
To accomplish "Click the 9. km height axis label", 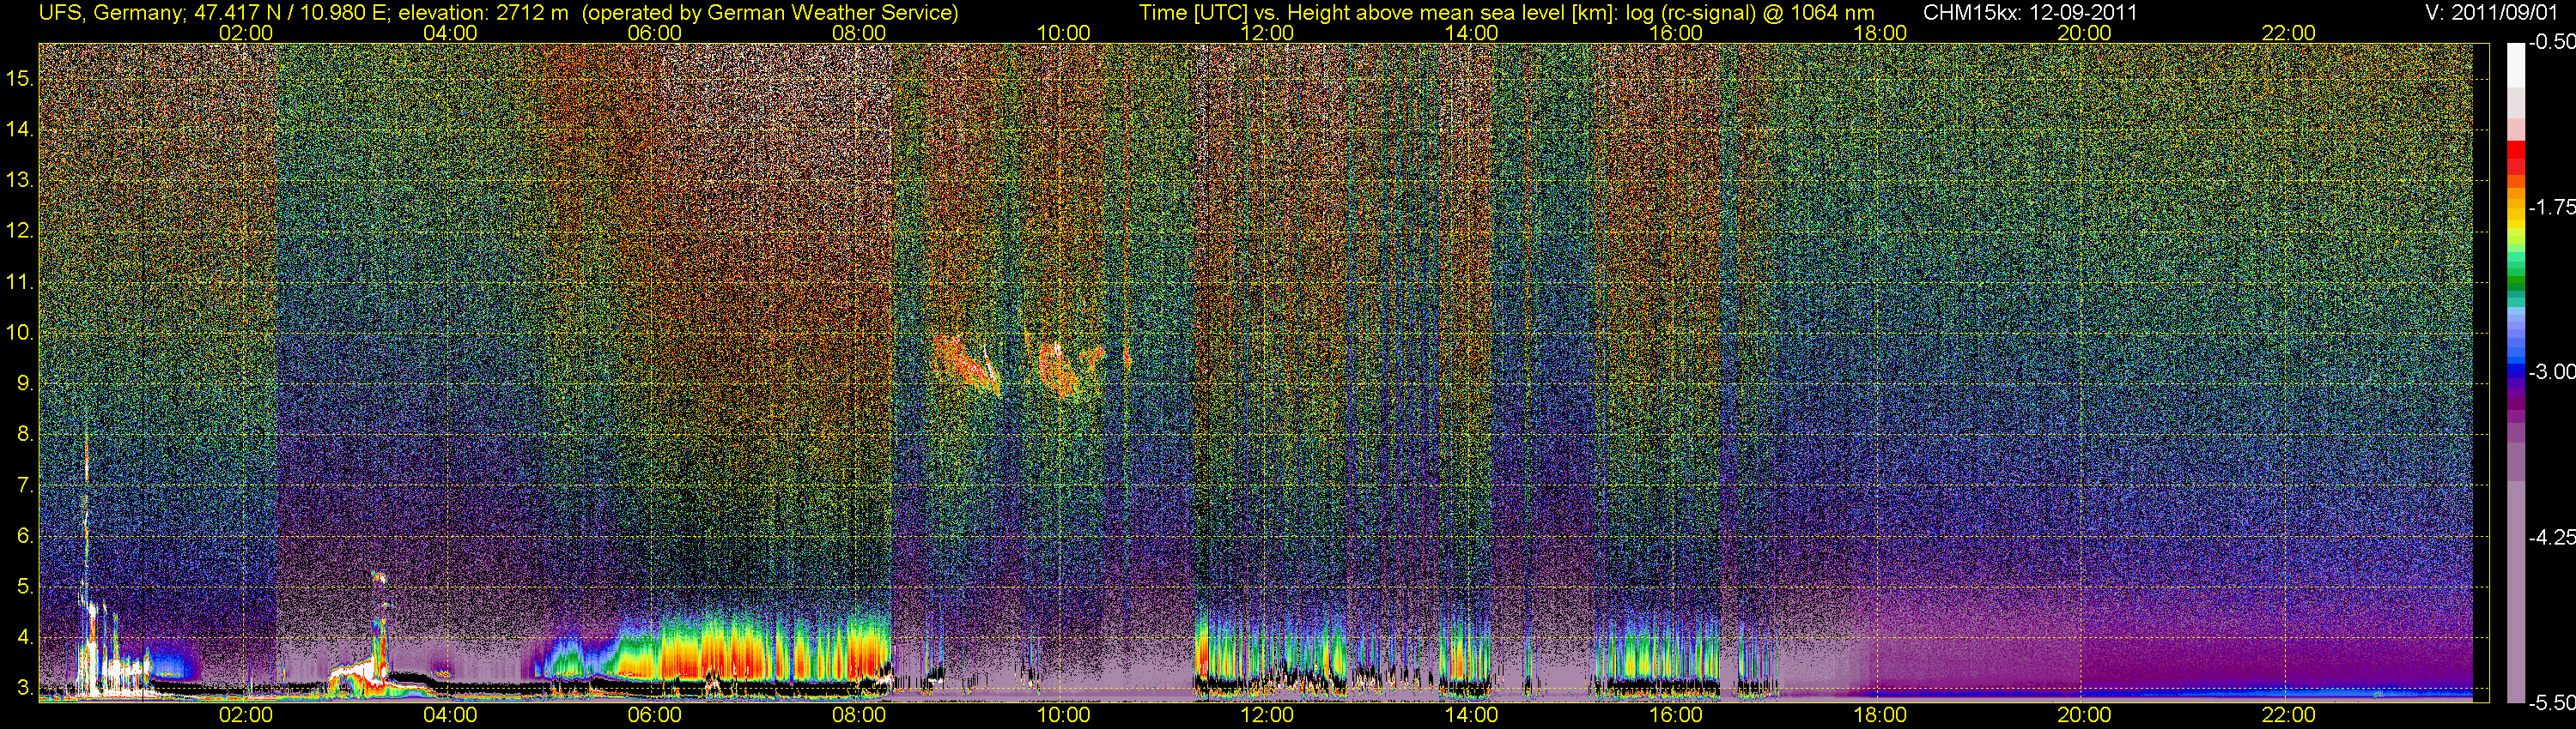I will [24, 383].
